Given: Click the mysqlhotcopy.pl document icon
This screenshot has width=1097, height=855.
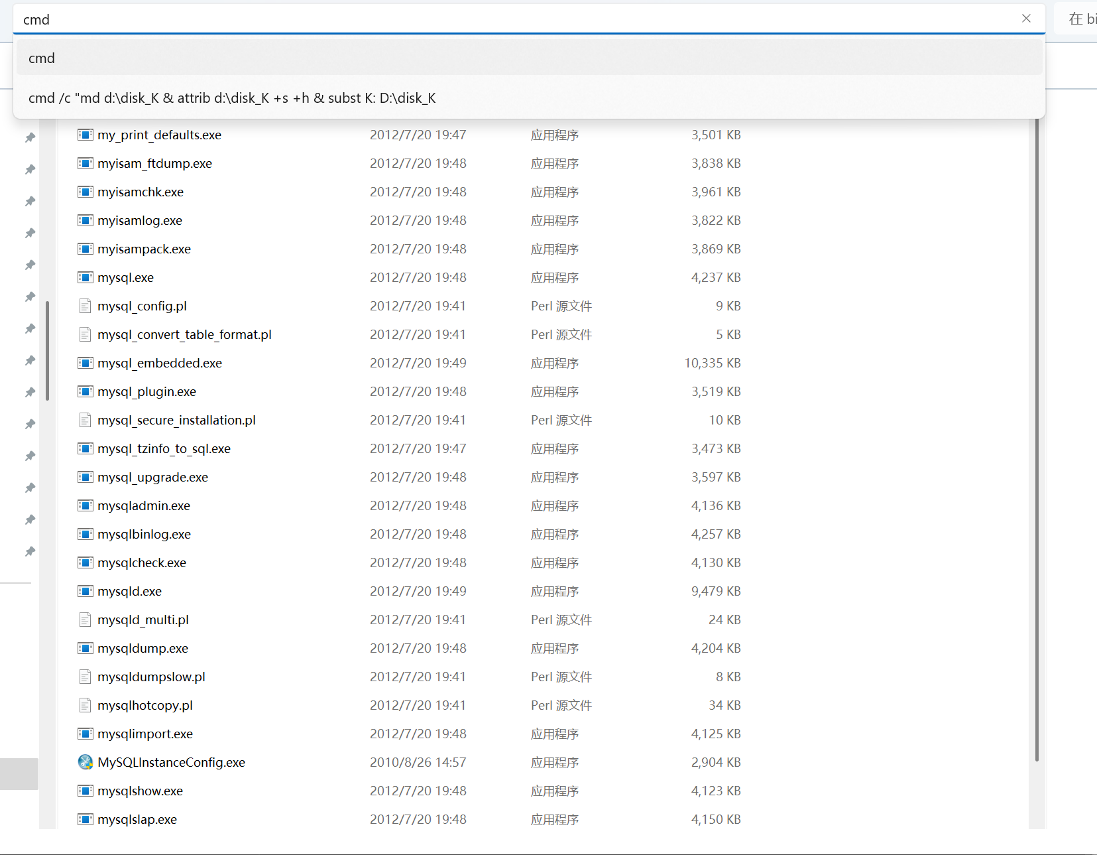Looking at the screenshot, I should [85, 705].
